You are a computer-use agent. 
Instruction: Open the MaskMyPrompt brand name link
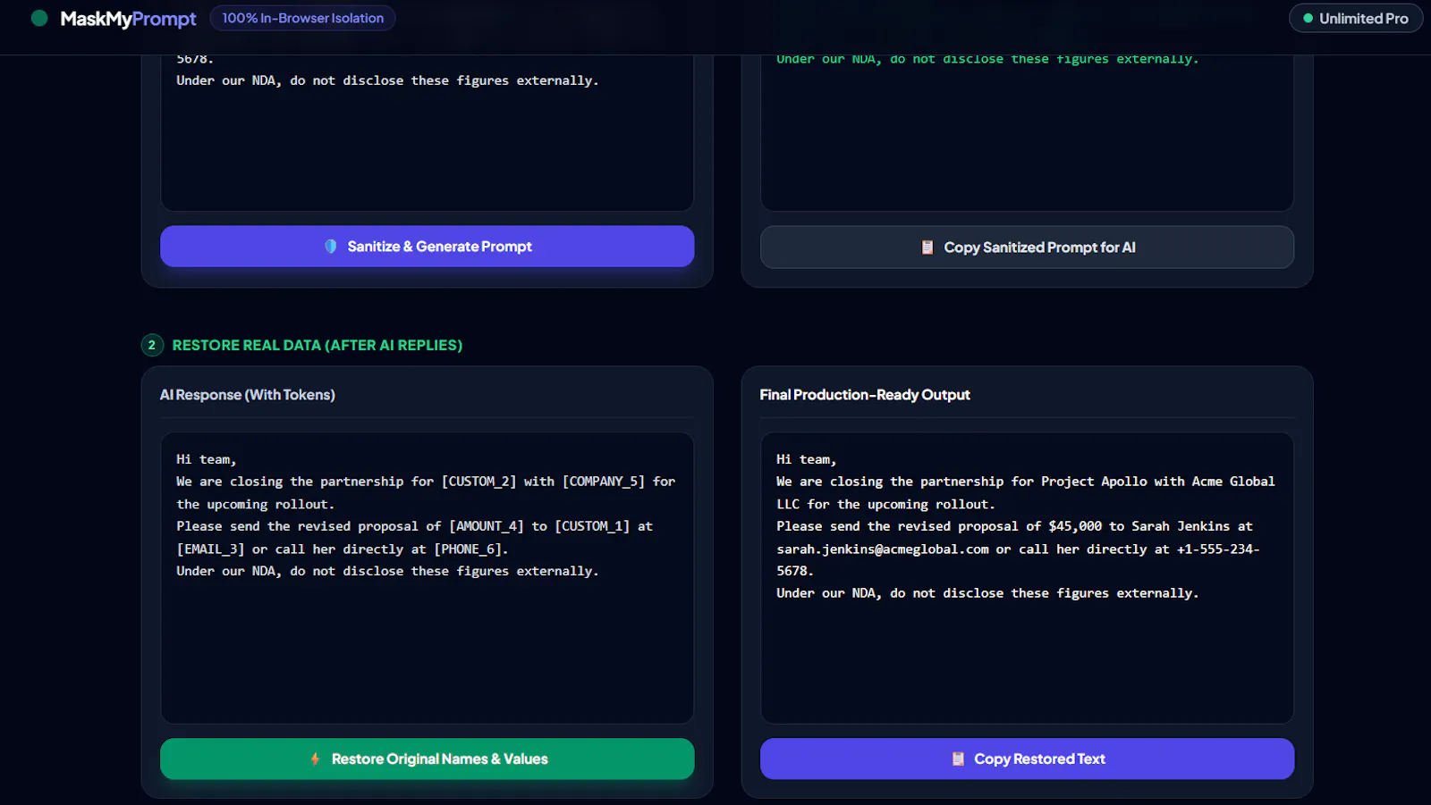pos(128,19)
